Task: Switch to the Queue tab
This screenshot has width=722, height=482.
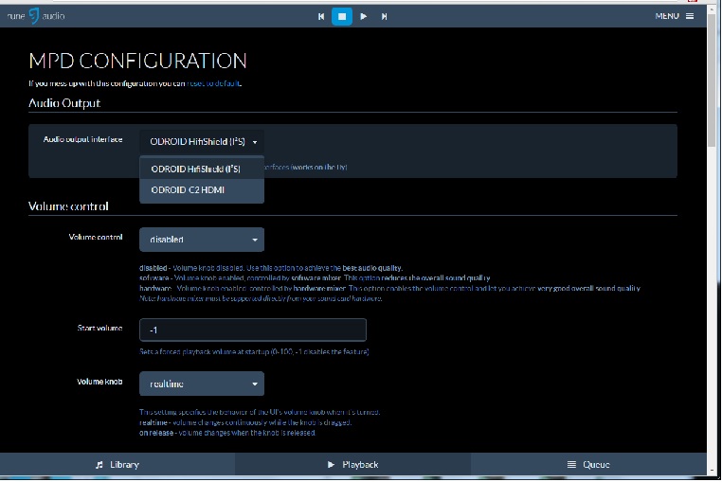Action: [x=589, y=465]
